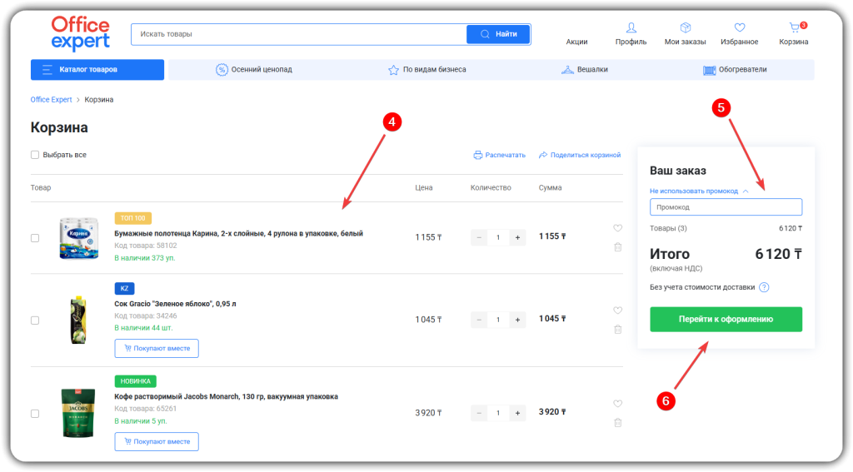
Task: Select checkbox for Карина paper towels
Action: [35, 238]
